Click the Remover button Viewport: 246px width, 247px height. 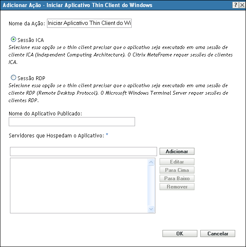[x=177, y=187]
